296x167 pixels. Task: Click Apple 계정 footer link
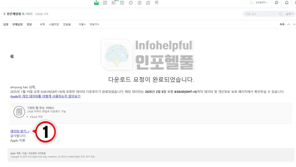click(15, 153)
